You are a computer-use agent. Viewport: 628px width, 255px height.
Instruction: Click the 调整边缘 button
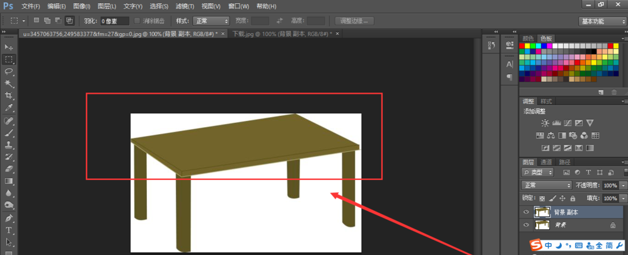click(355, 21)
